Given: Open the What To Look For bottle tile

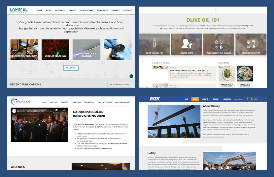Looking at the screenshot, I should (x=154, y=44).
